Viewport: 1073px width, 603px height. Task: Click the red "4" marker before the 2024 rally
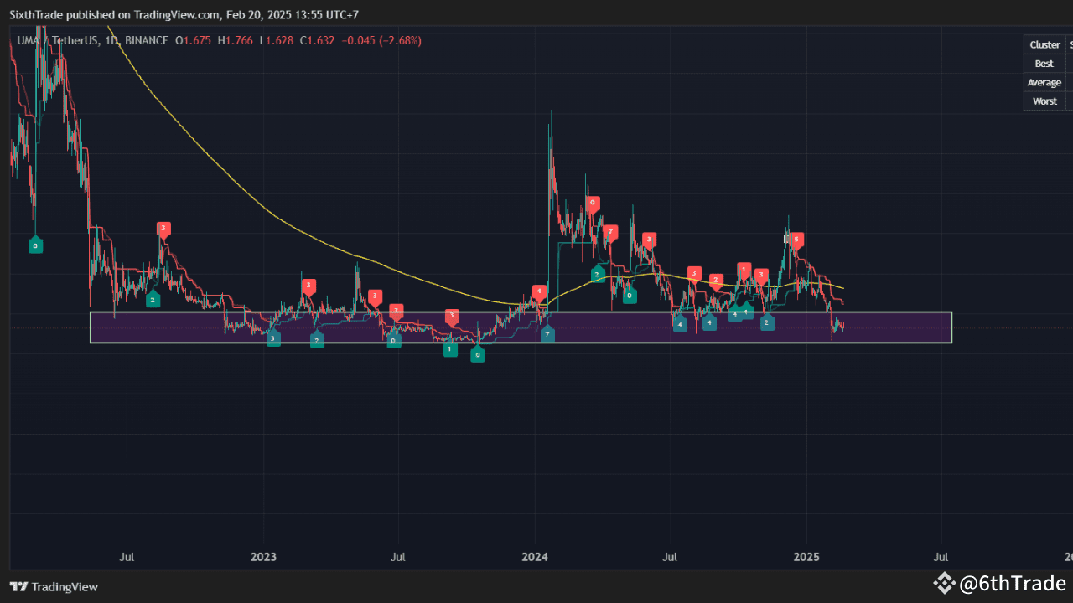(x=540, y=290)
